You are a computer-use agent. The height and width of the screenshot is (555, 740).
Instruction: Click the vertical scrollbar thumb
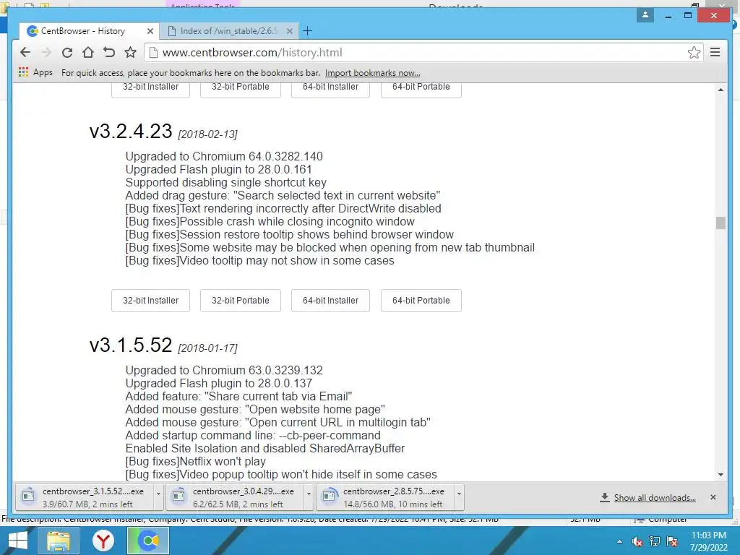720,223
